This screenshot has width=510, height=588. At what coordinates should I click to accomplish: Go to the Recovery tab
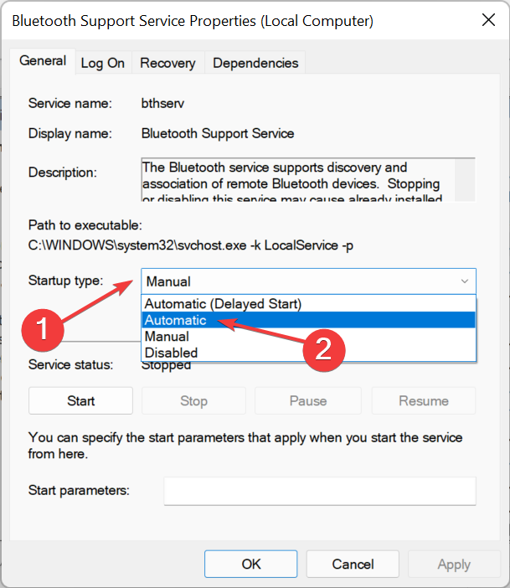tap(167, 63)
